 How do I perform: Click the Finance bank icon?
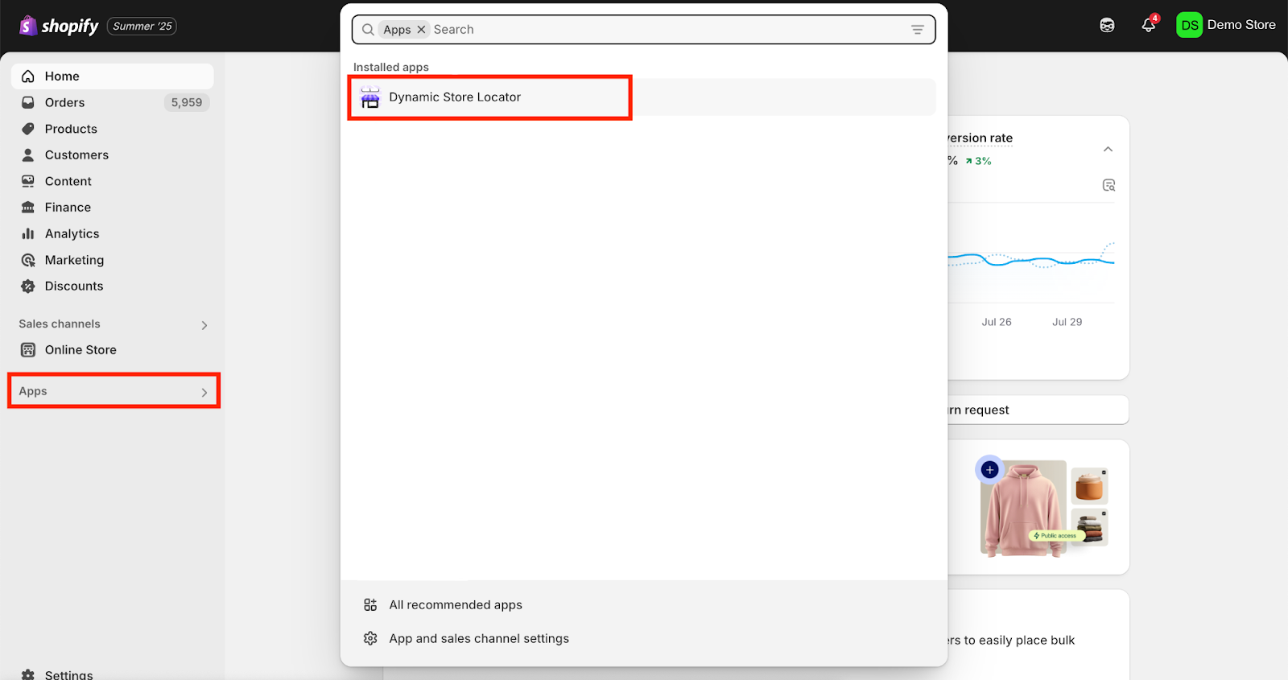[28, 208]
